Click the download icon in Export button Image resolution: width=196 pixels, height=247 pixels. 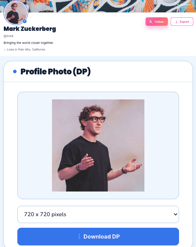pyautogui.click(x=176, y=22)
